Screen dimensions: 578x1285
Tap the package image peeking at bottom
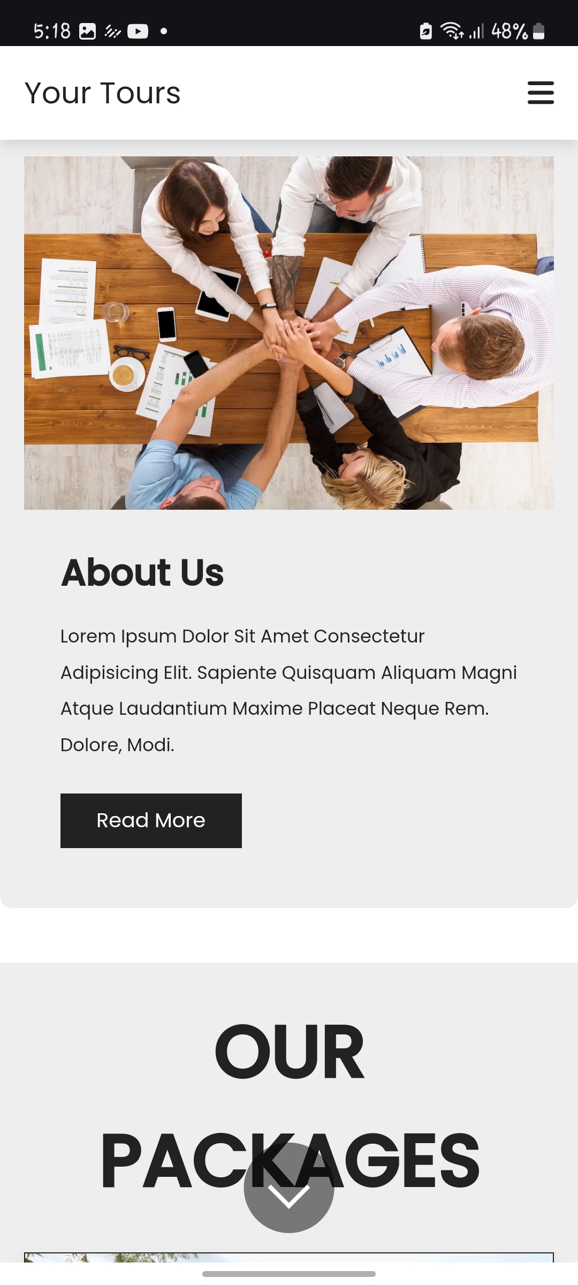[x=289, y=1257]
